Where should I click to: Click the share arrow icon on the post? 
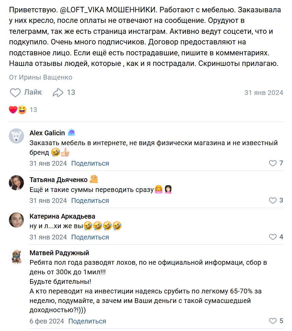[x=58, y=93]
